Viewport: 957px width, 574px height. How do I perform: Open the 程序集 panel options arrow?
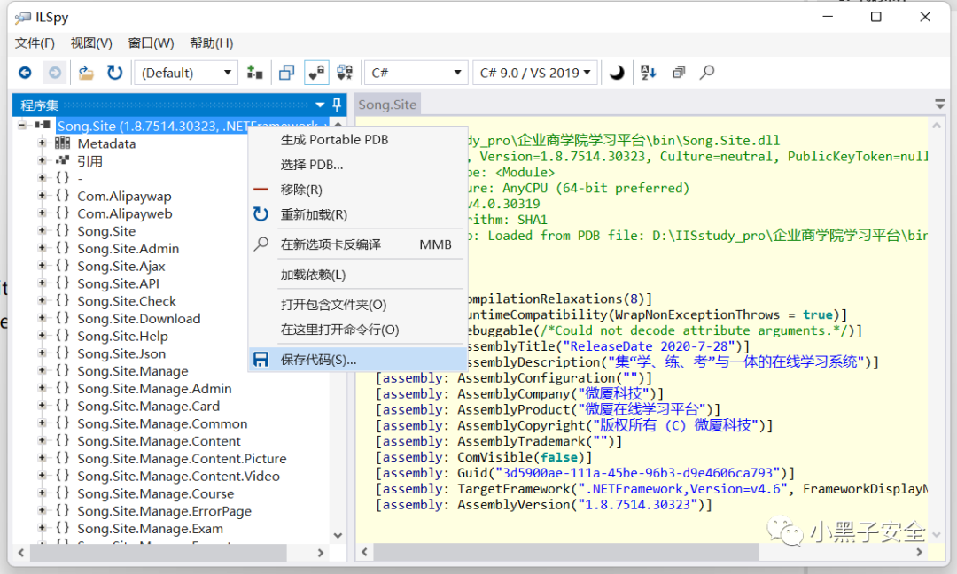(x=320, y=105)
